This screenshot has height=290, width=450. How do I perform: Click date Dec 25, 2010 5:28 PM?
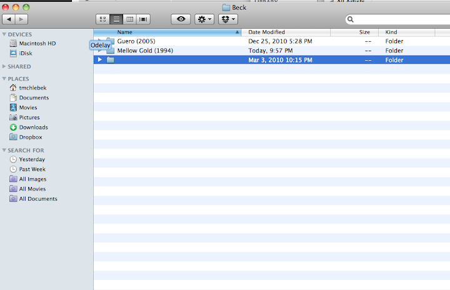click(x=280, y=41)
